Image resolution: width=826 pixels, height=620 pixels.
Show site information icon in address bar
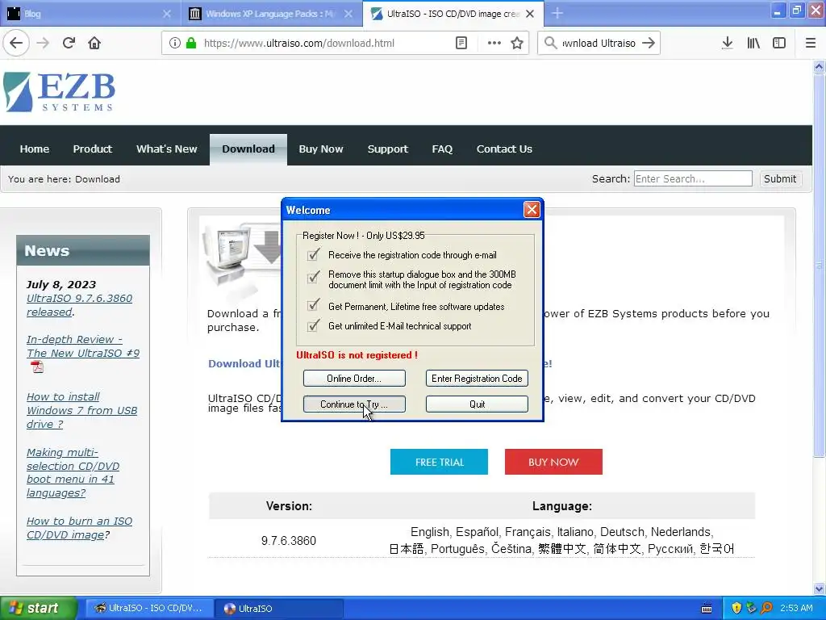175,43
